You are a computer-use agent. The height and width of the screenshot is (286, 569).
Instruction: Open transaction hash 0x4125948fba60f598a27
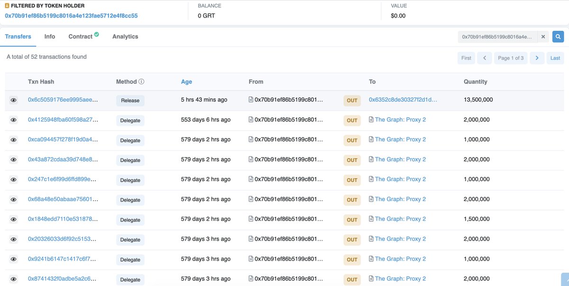click(x=63, y=120)
